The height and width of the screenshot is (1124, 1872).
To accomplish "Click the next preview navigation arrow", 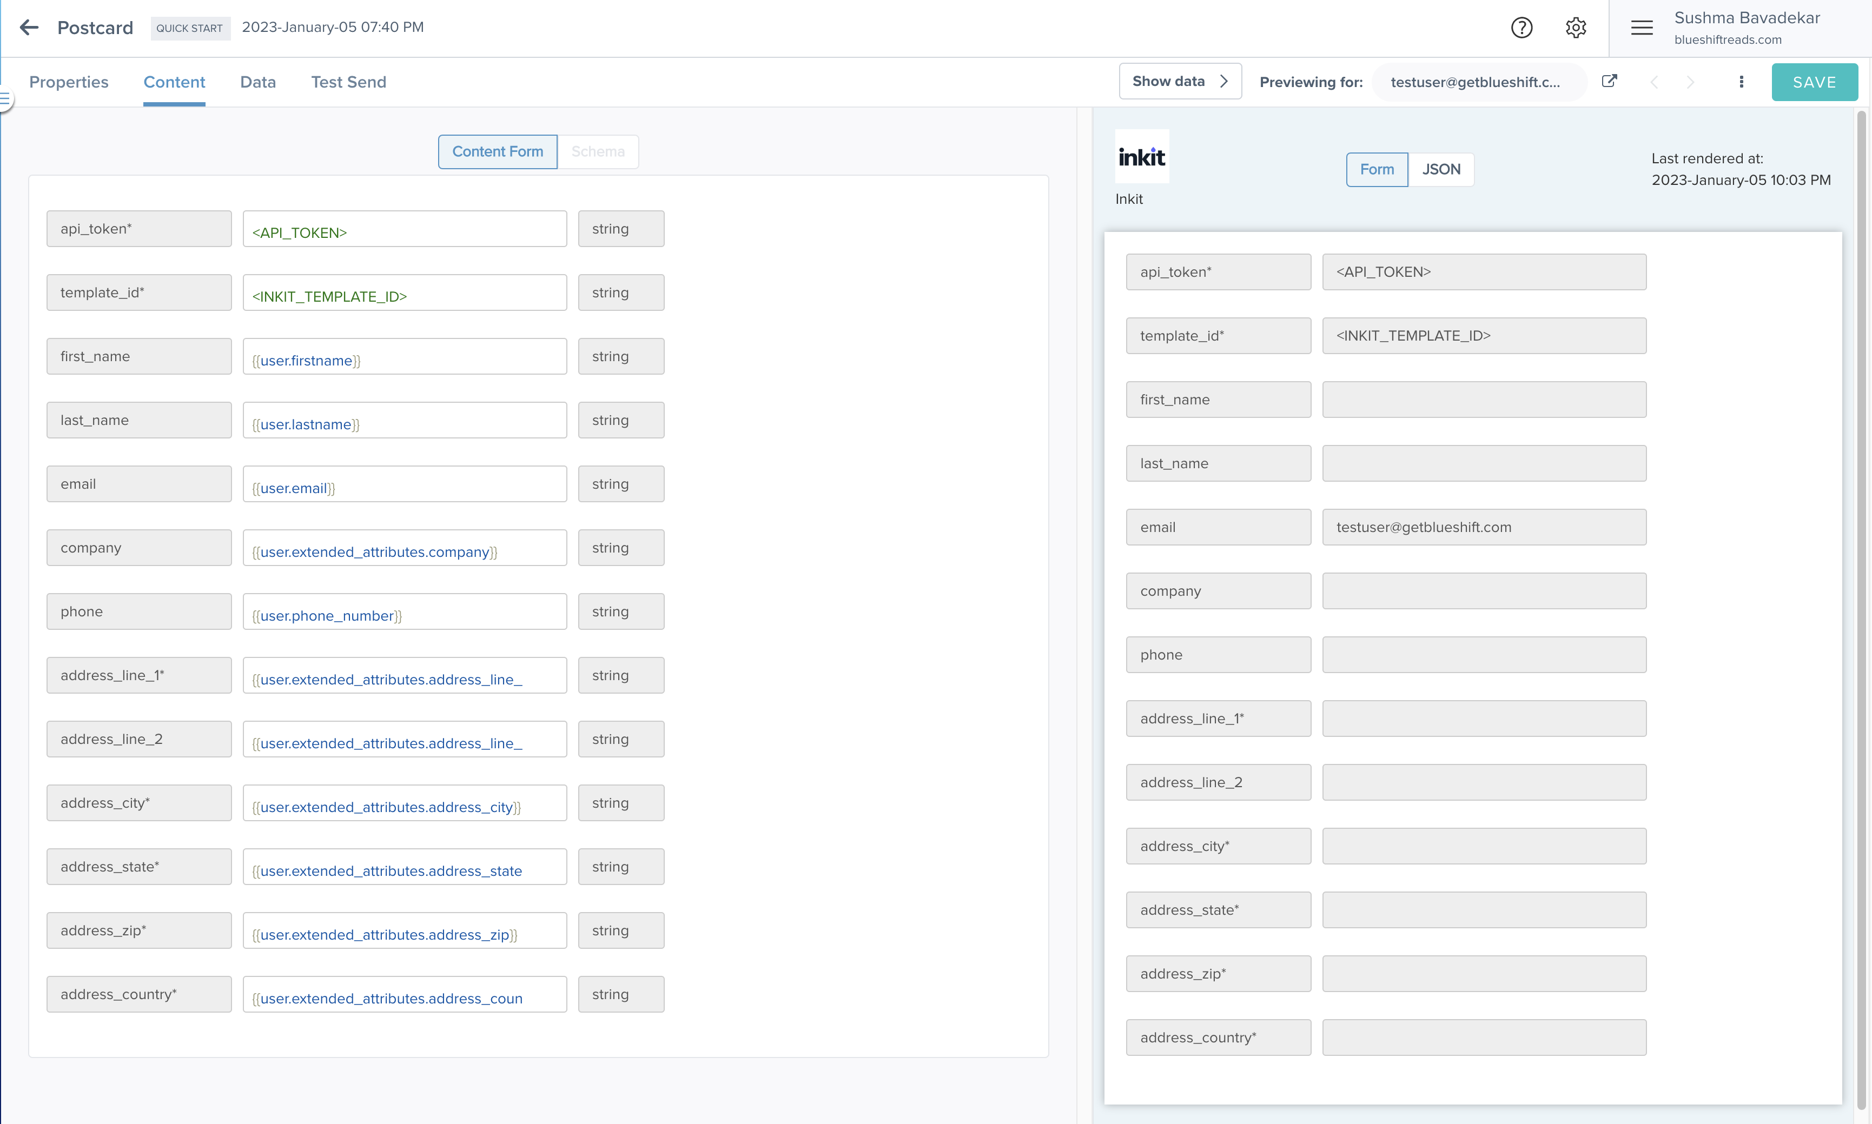I will coord(1690,82).
